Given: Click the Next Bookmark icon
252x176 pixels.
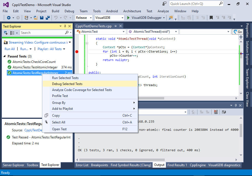Looking at the screenshot, I should pyautogui.click(x=223, y=18).
